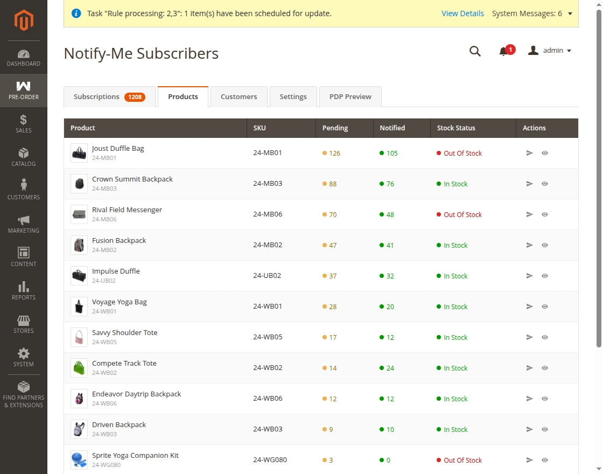Image resolution: width=603 pixels, height=474 pixels.
Task: Click the eye icon for Crown Summit Backpack
Action: pos(544,184)
